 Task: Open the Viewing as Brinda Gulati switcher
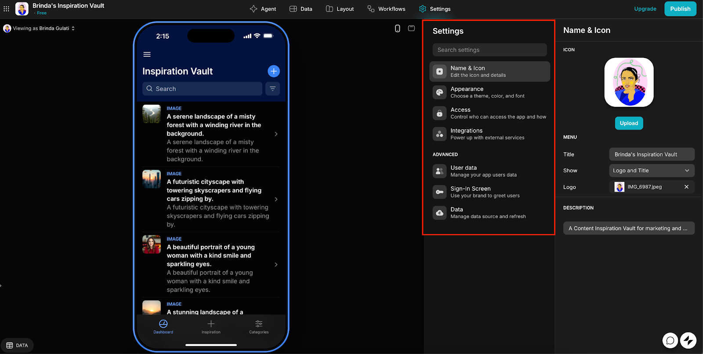(39, 29)
